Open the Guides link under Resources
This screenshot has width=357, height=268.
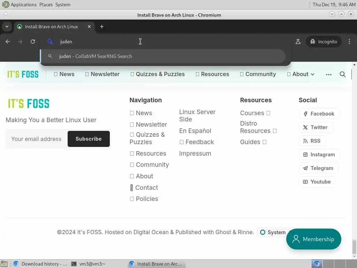coord(253,142)
